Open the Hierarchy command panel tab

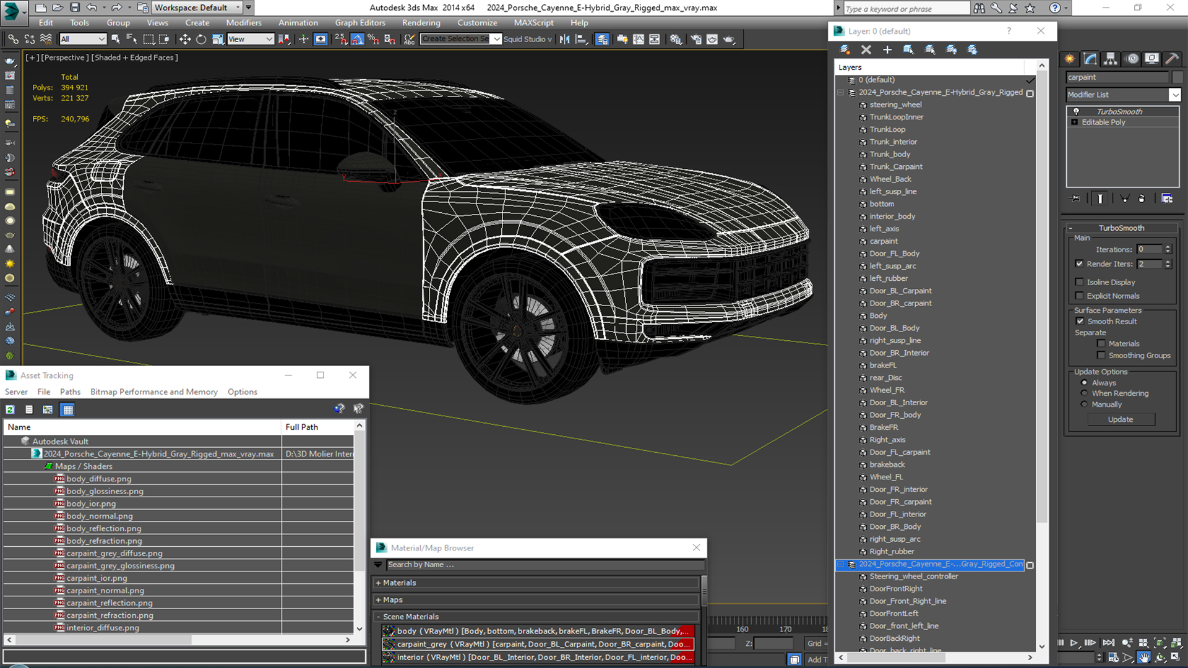tap(1111, 59)
